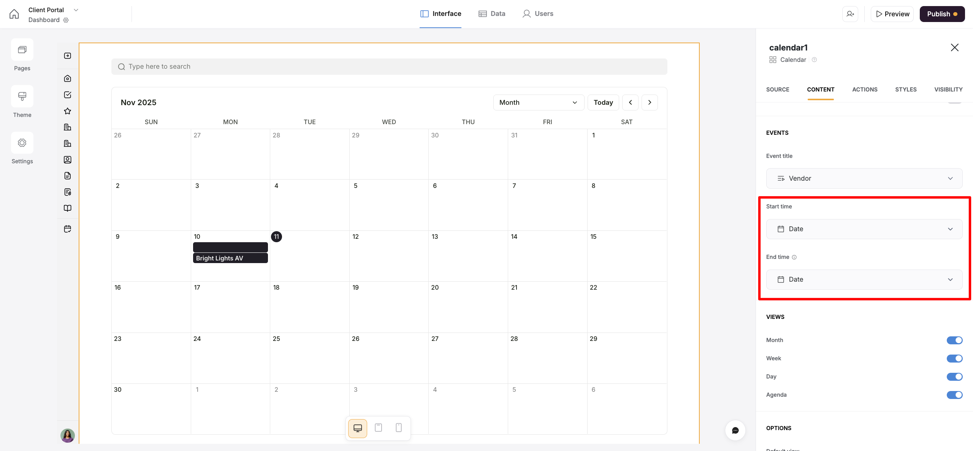The height and width of the screenshot is (451, 973).
Task: Open the Pages panel icon
Action: (22, 50)
